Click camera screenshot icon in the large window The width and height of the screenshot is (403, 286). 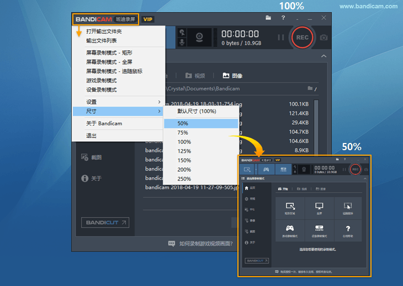[x=324, y=38]
